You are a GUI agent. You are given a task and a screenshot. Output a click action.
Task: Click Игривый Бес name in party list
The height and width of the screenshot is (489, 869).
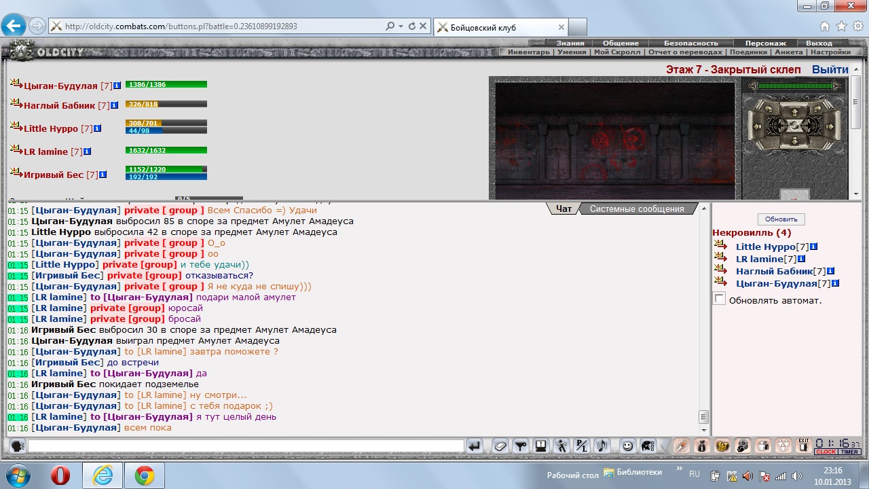click(53, 175)
